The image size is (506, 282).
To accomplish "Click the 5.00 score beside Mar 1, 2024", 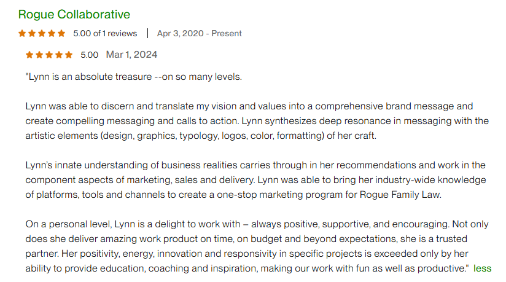I will coord(90,55).
